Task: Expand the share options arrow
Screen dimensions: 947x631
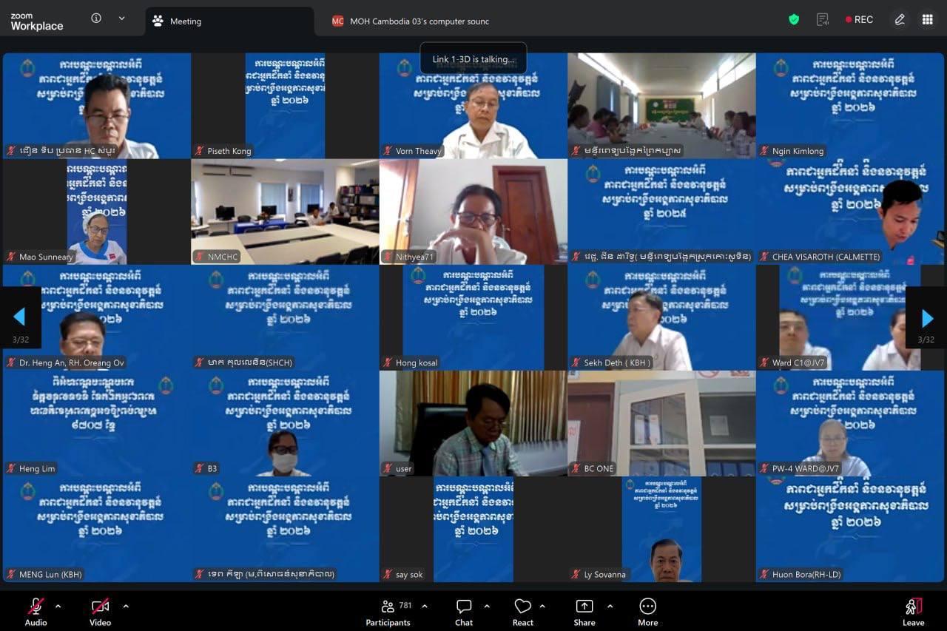Action: pos(610,606)
